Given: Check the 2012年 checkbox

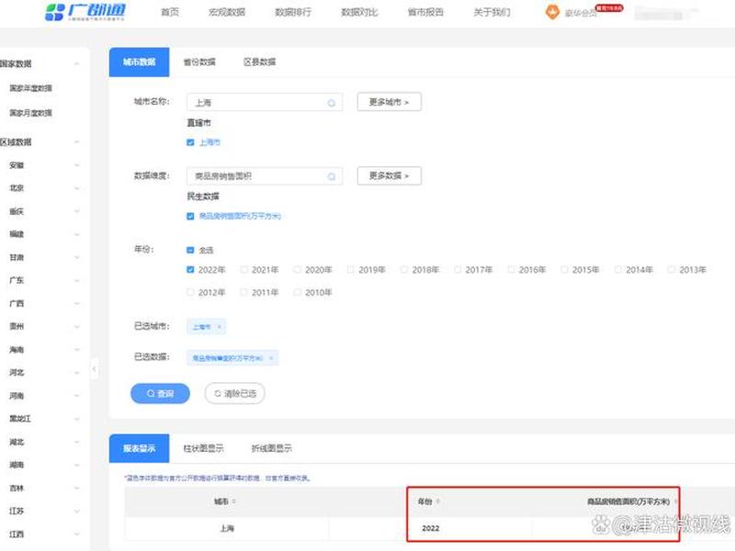Looking at the screenshot, I should pyautogui.click(x=190, y=292).
